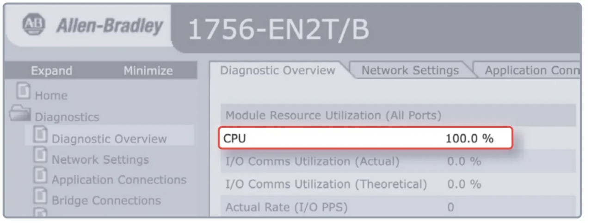Switch to the Diagnostic Overview tab
The width and height of the screenshot is (592, 223).
point(277,70)
